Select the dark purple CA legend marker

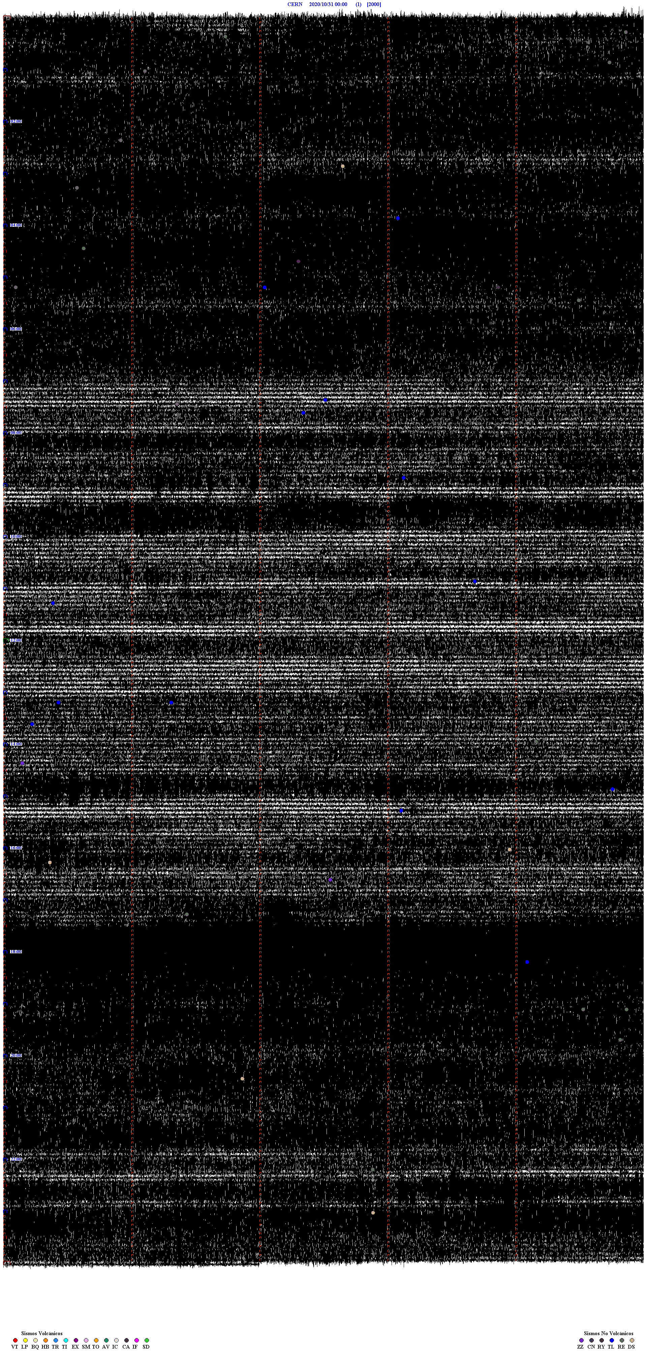click(x=126, y=1340)
